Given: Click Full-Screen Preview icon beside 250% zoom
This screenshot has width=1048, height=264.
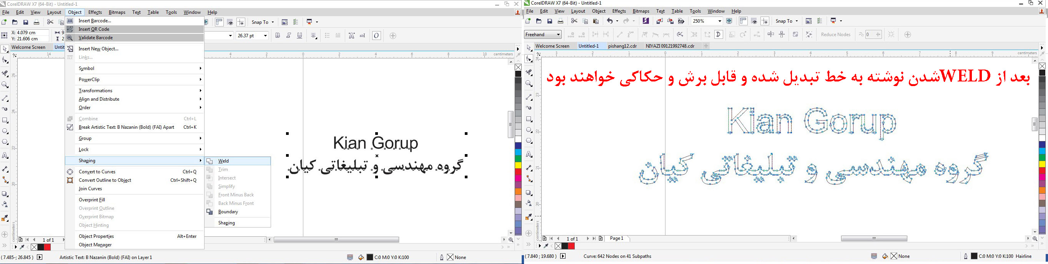Looking at the screenshot, I should 729,21.
